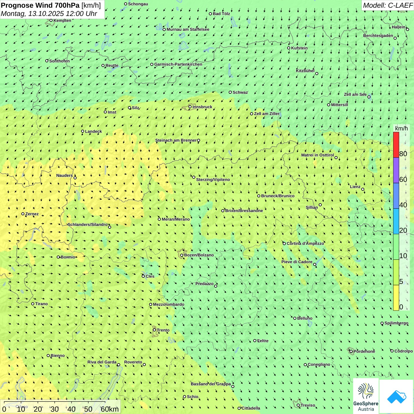Image resolution: width=414 pixels, height=414 pixels.
Task: Click the Kempten location marker
Action: [x=51, y=20]
